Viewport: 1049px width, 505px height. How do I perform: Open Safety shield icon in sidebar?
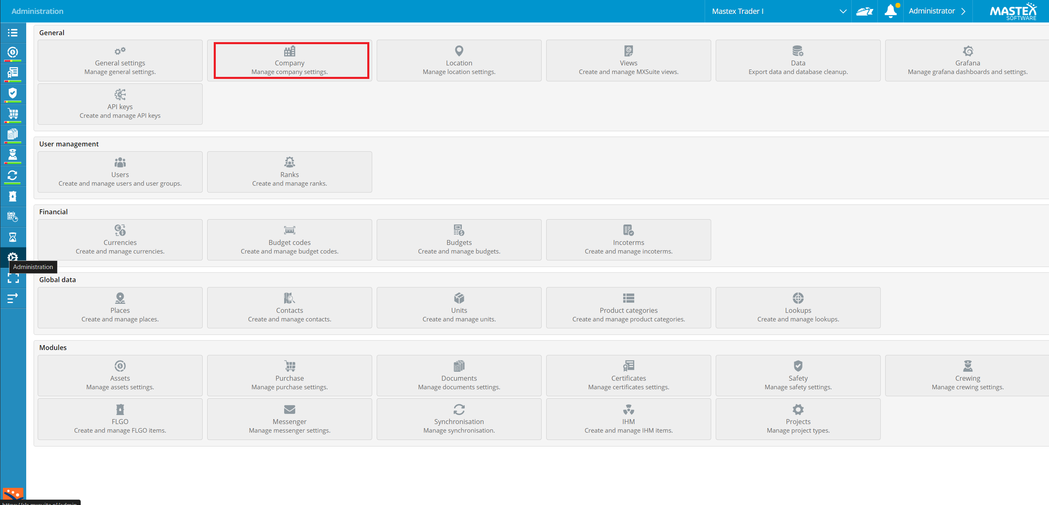click(13, 93)
